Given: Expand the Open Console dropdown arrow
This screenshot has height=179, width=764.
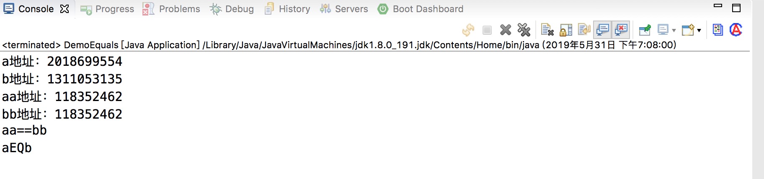Looking at the screenshot, I should point(699,30).
